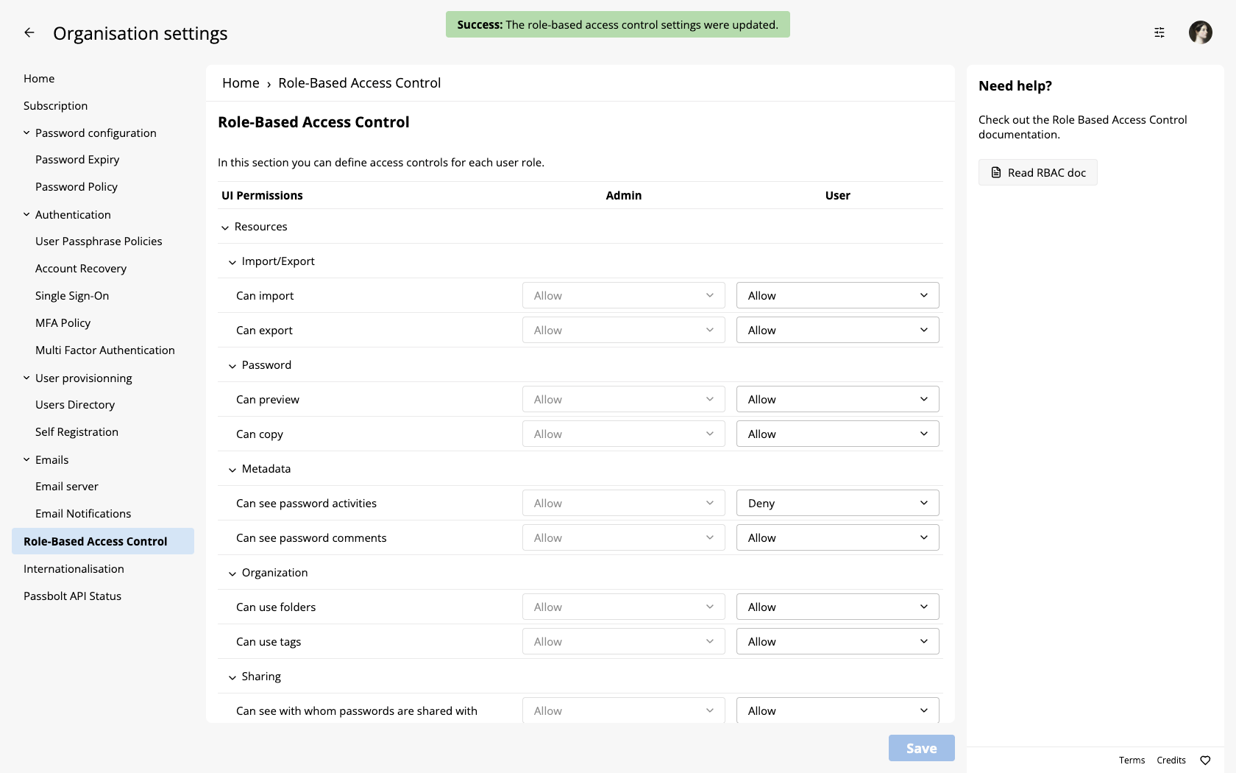Open the settings sliders icon

[1159, 32]
